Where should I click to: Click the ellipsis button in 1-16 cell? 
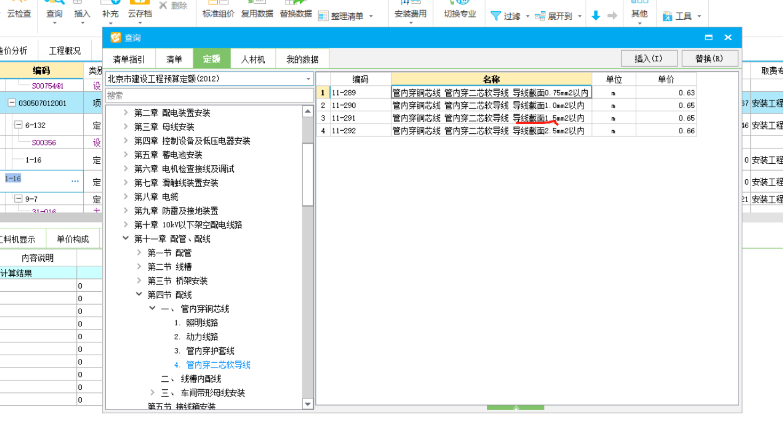(75, 181)
